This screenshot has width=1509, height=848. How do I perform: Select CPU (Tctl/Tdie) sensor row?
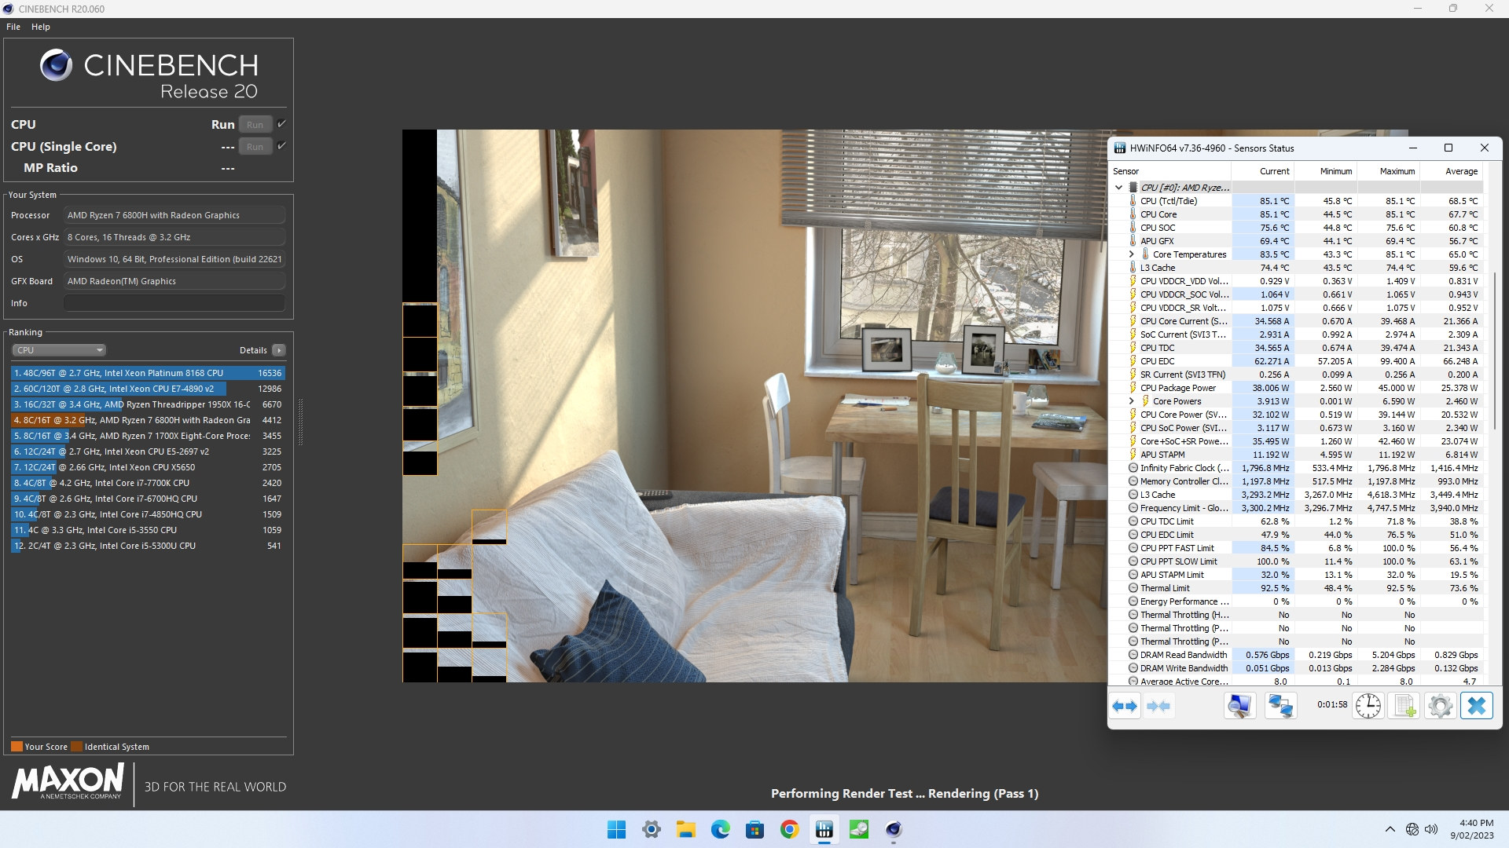coord(1296,201)
